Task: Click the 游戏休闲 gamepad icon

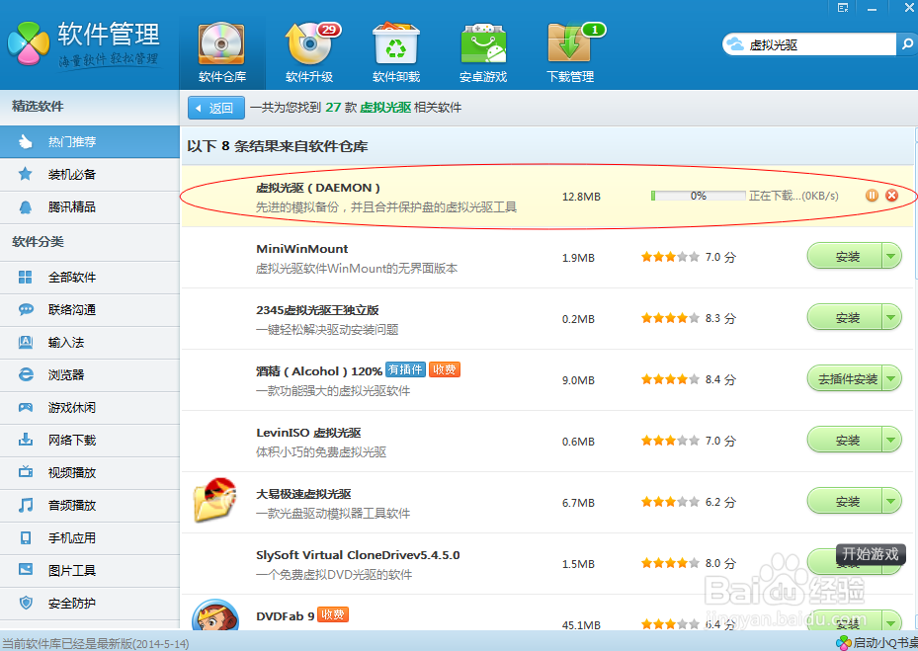Action: [25, 407]
